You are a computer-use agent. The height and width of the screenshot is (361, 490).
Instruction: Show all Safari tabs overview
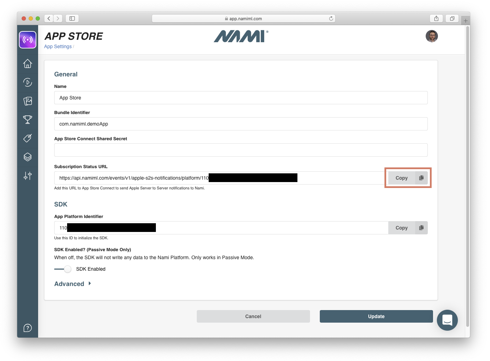tap(452, 18)
